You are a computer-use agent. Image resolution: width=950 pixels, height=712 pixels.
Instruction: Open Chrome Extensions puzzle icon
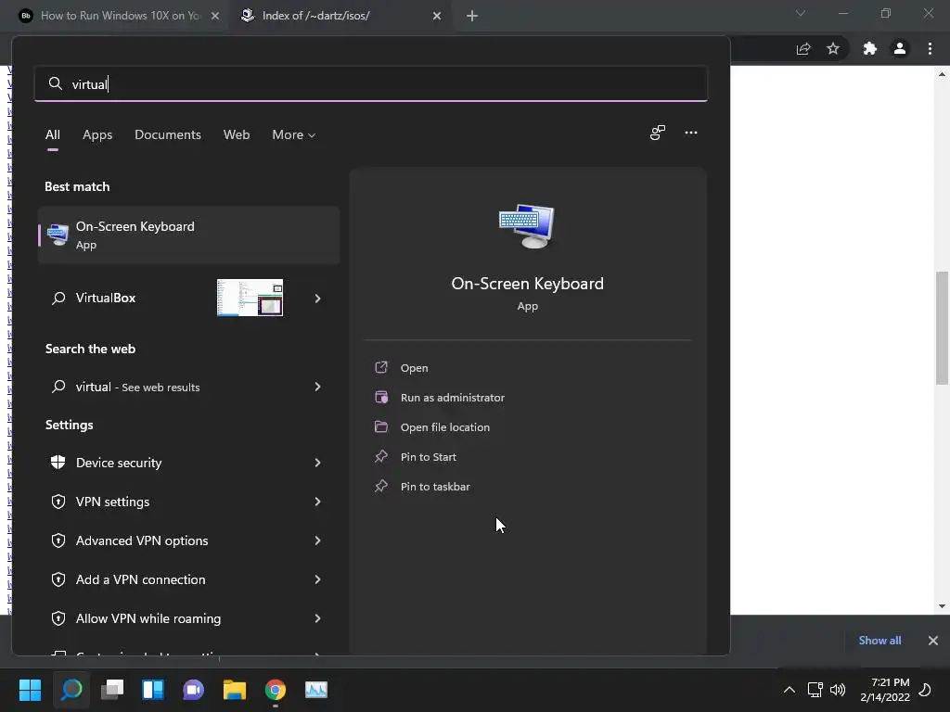870,48
